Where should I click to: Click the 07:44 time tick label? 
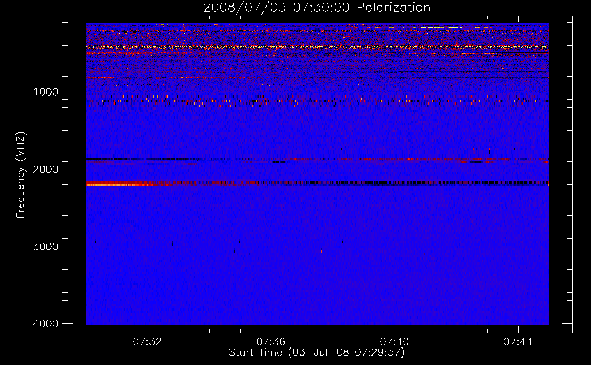coord(518,342)
